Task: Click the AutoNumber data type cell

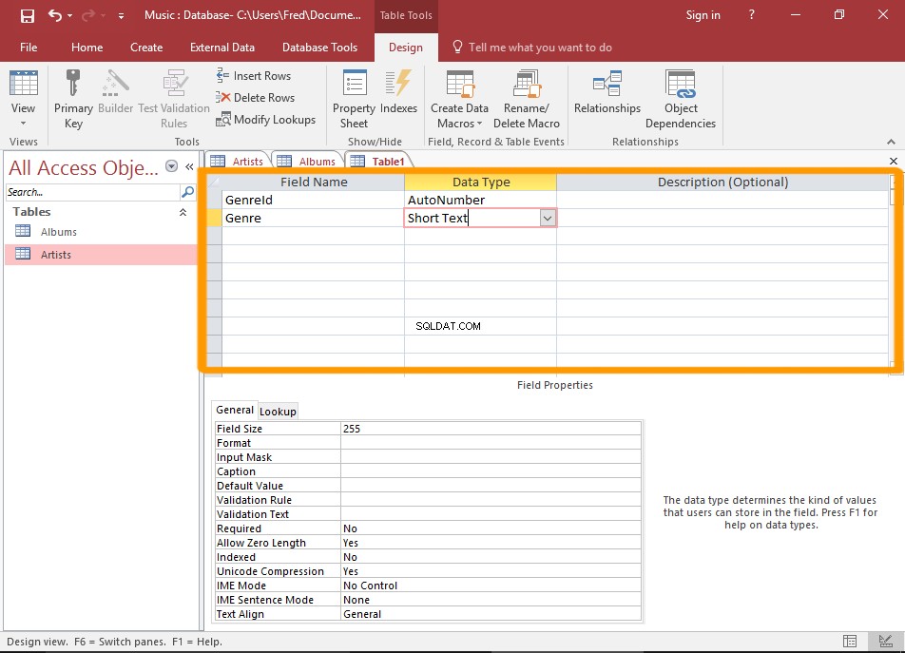Action: click(x=480, y=200)
